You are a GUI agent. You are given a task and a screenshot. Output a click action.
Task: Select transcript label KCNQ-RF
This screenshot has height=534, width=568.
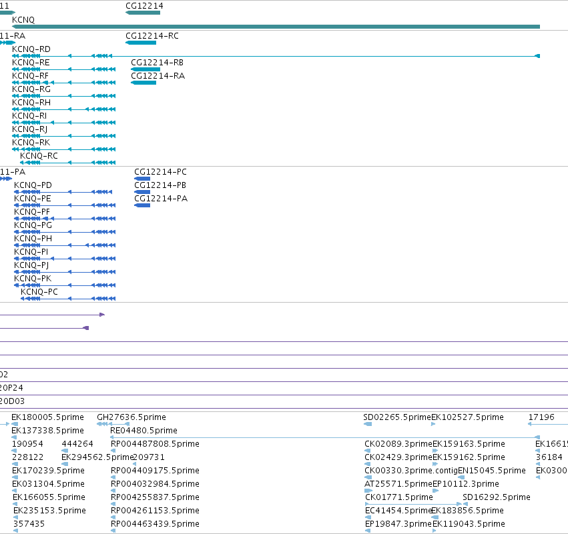[30, 76]
